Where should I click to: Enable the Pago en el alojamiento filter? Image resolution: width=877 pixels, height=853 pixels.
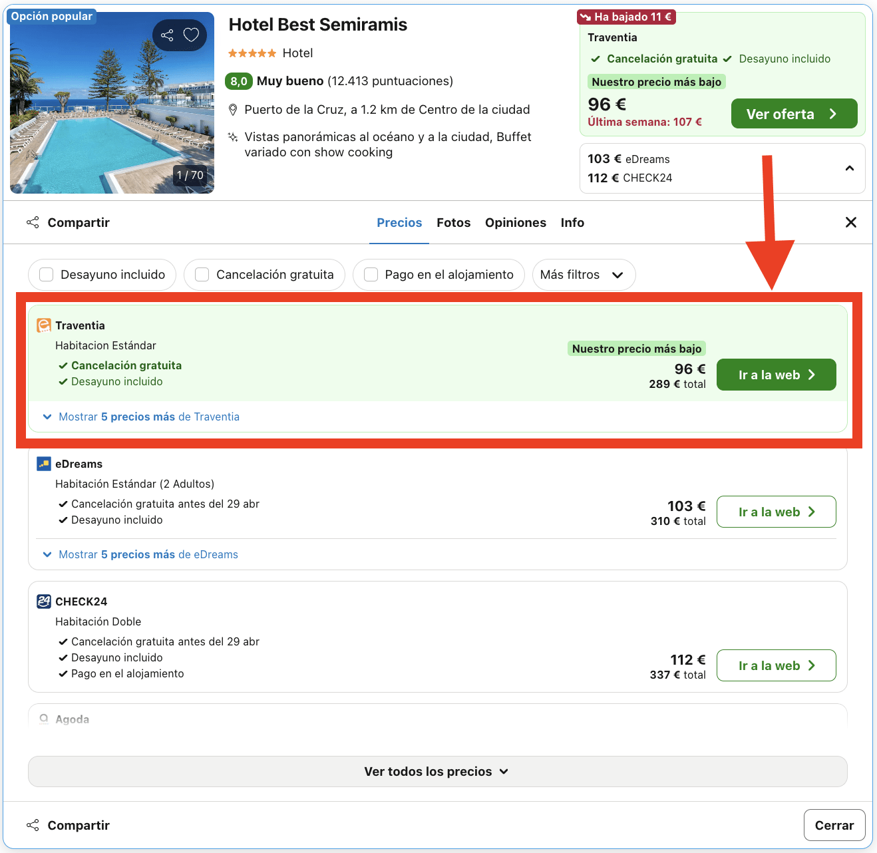[371, 274]
